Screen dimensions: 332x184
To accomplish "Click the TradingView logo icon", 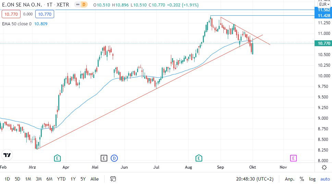I will [7, 155].
